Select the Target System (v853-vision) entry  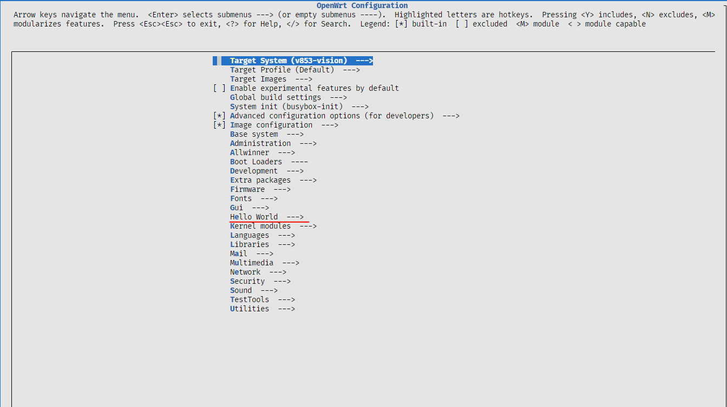289,61
